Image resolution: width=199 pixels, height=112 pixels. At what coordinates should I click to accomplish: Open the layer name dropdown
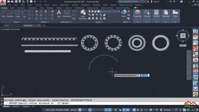click(x=119, y=12)
